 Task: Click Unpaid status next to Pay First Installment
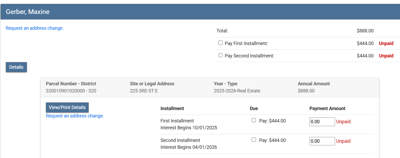(386, 43)
